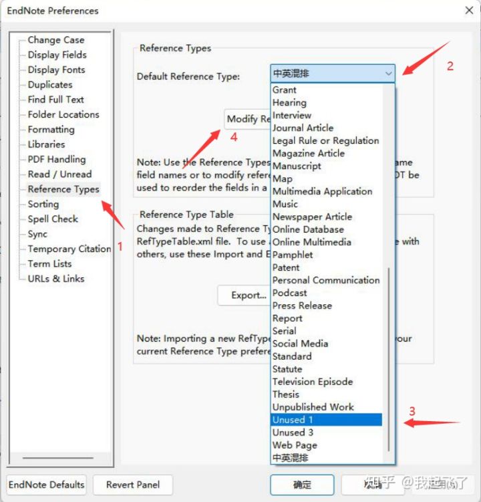Select Report reference type

point(327,318)
